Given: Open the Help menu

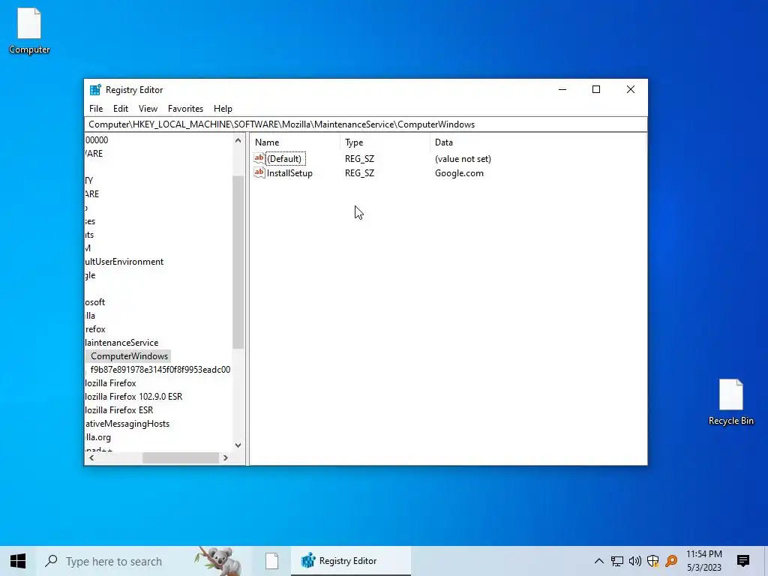Looking at the screenshot, I should [223, 109].
